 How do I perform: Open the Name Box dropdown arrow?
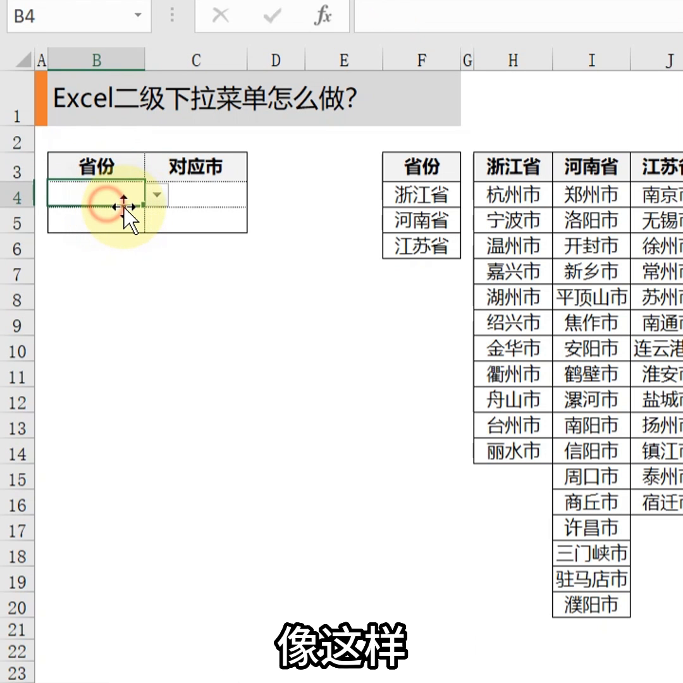pos(138,15)
